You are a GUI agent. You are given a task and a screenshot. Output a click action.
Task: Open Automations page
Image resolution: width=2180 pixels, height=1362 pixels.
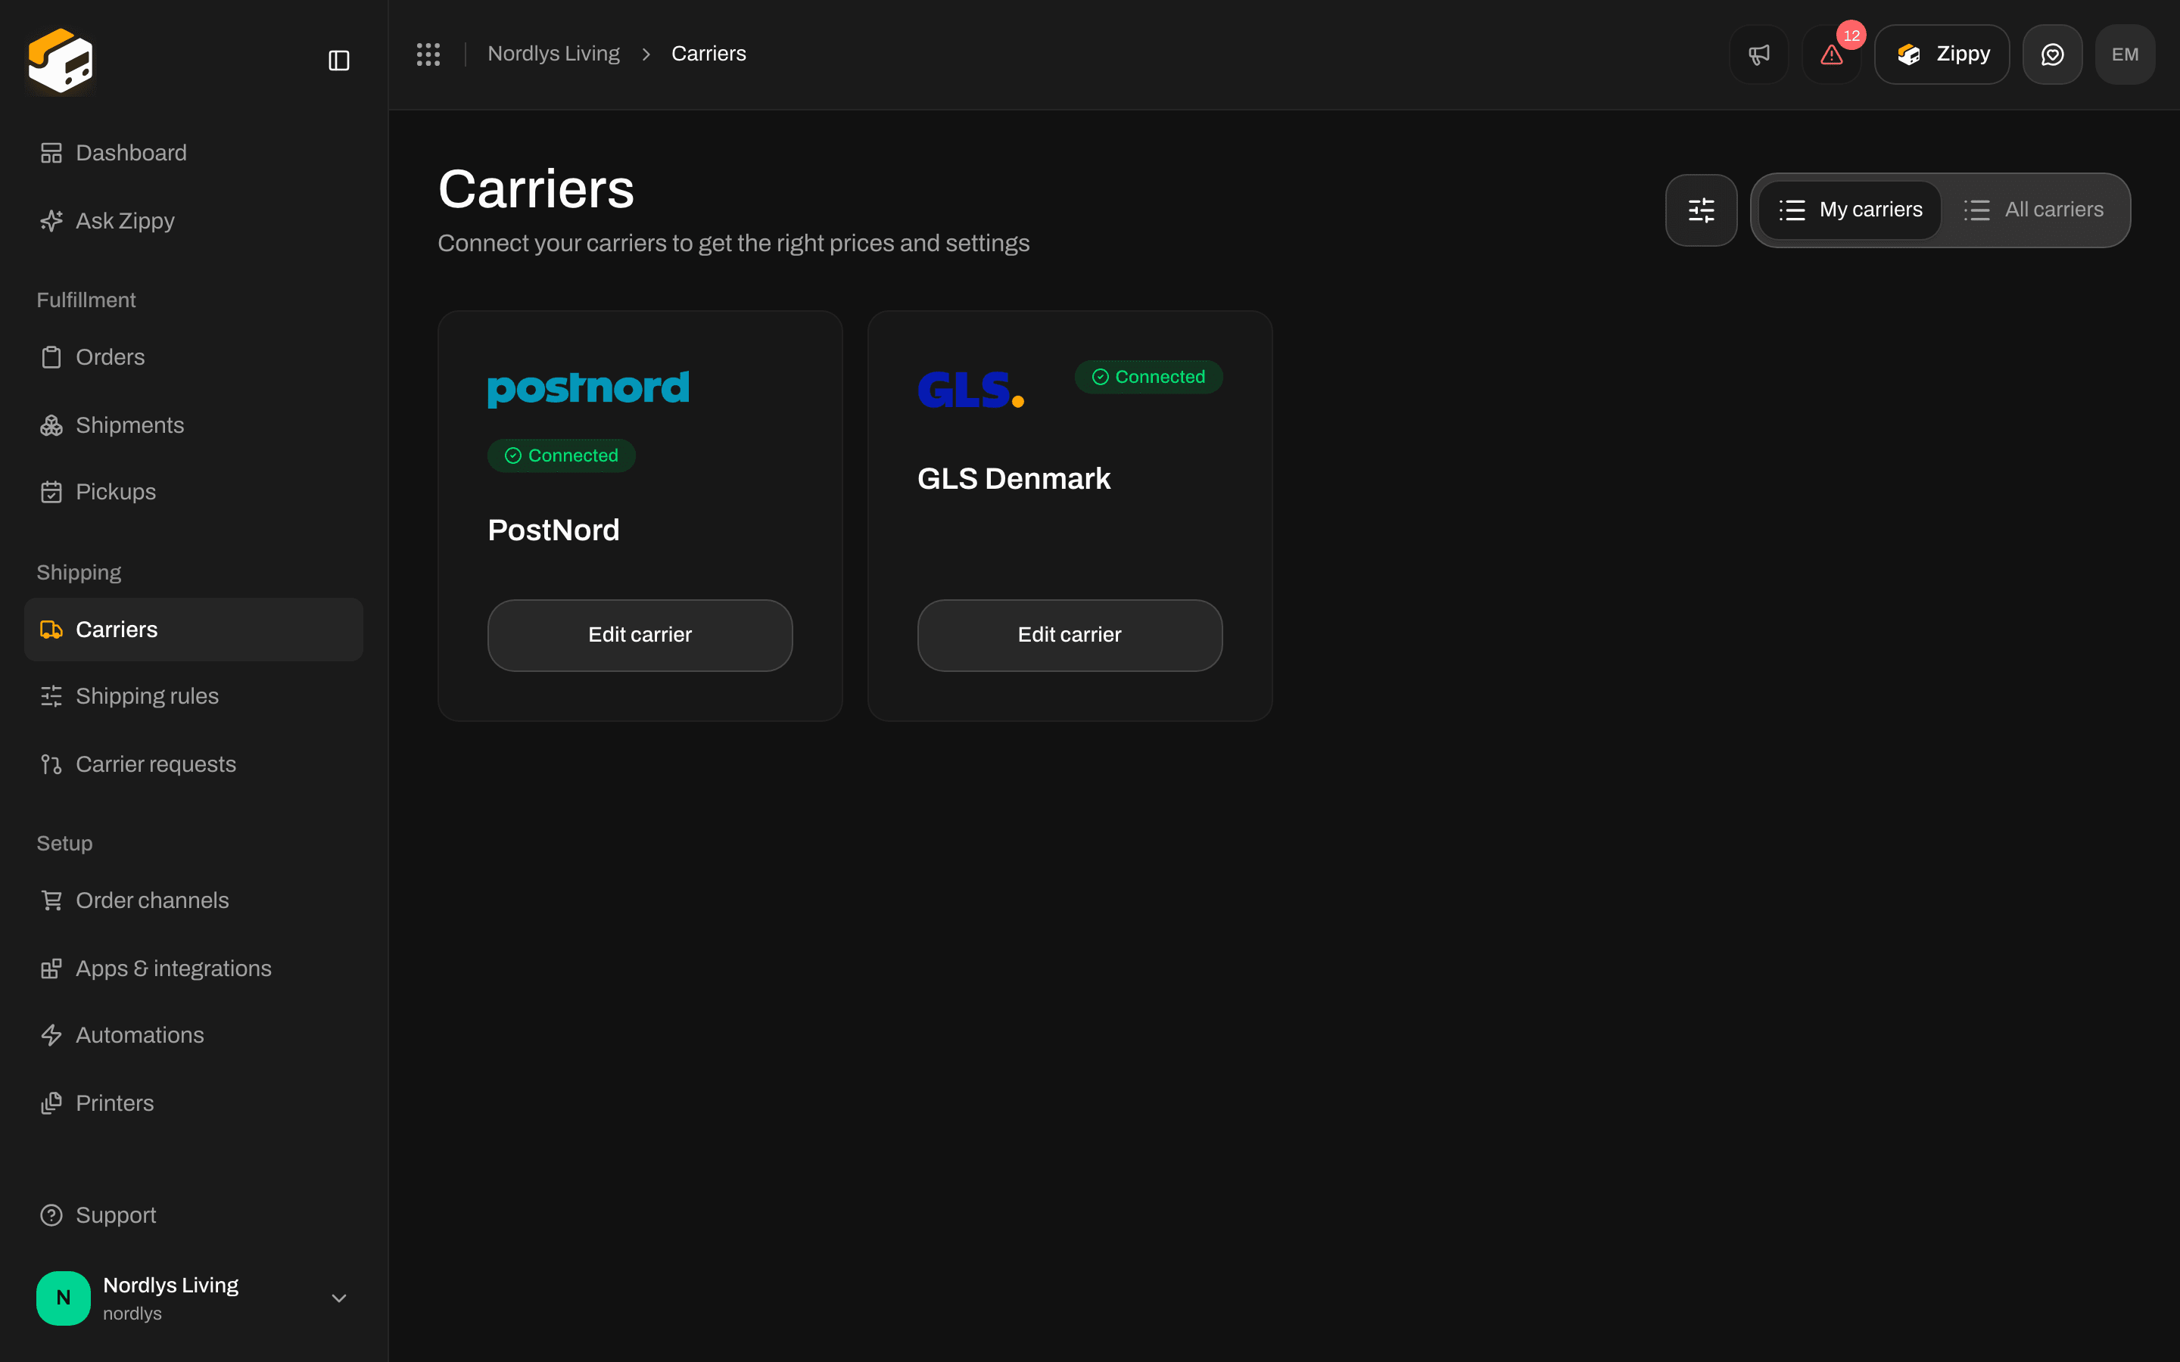coord(194,1035)
